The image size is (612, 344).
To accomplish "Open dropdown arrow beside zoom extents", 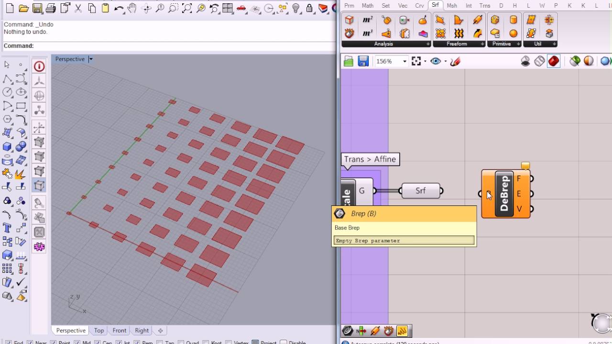I will coord(425,61).
